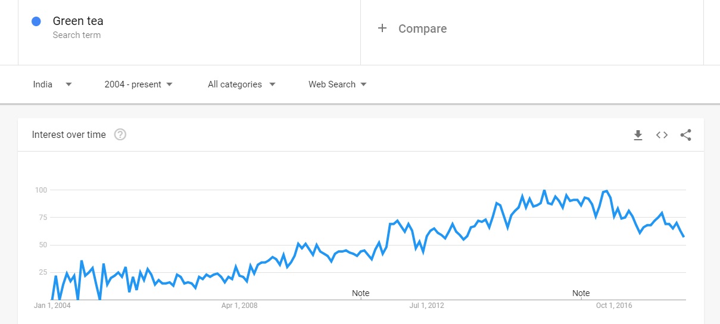Click the Jul 1, 2012 axis label
This screenshot has height=324, width=720.
point(427,306)
